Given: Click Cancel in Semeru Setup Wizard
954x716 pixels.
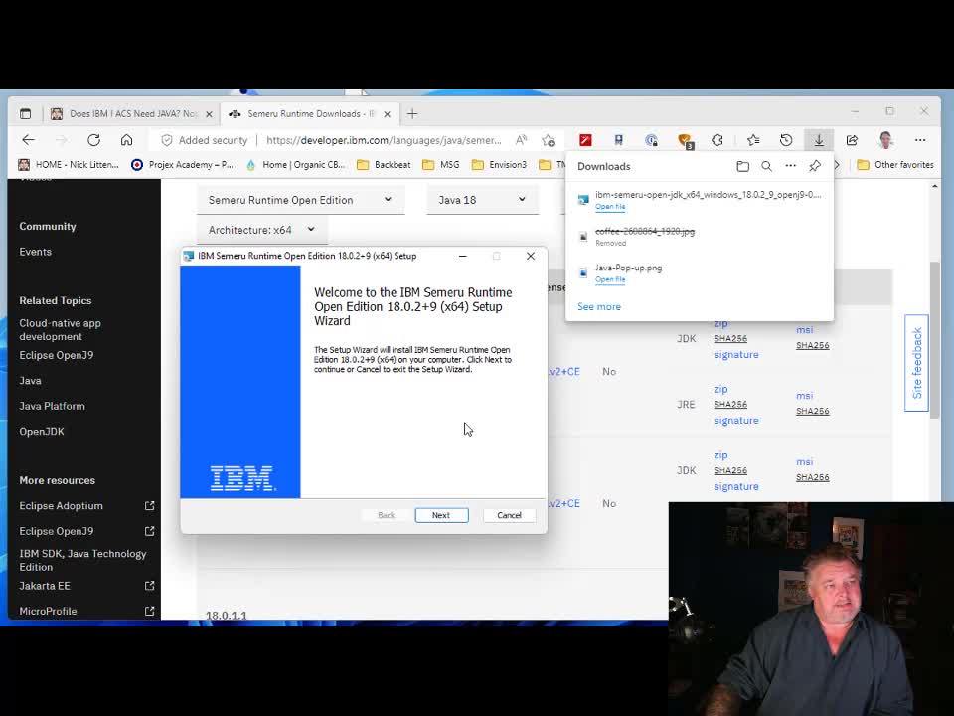Looking at the screenshot, I should click(509, 515).
